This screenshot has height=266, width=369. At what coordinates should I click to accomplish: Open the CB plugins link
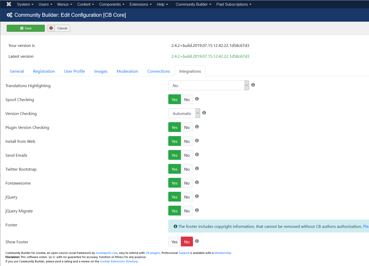[x=153, y=253]
